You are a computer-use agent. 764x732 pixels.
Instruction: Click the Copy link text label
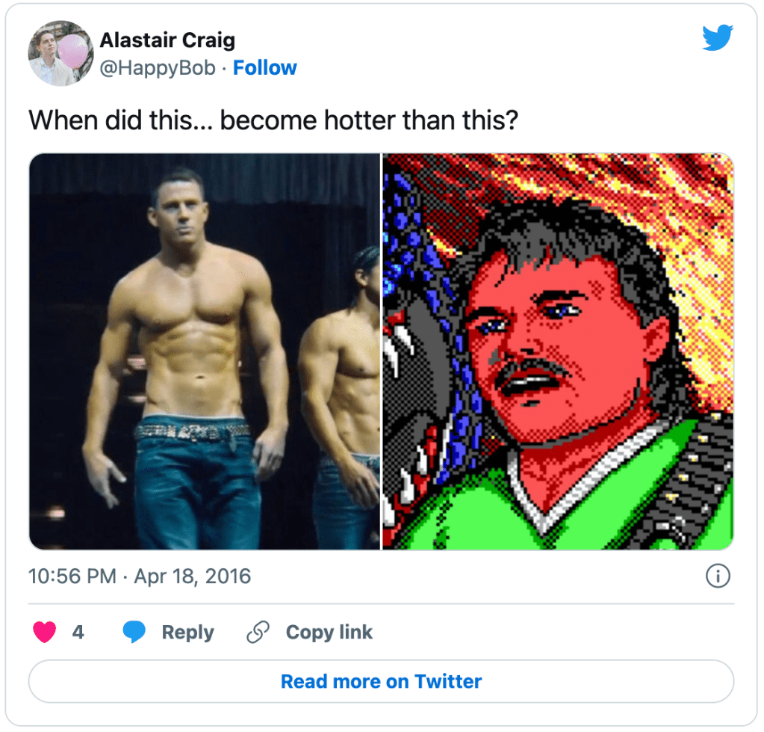(329, 633)
